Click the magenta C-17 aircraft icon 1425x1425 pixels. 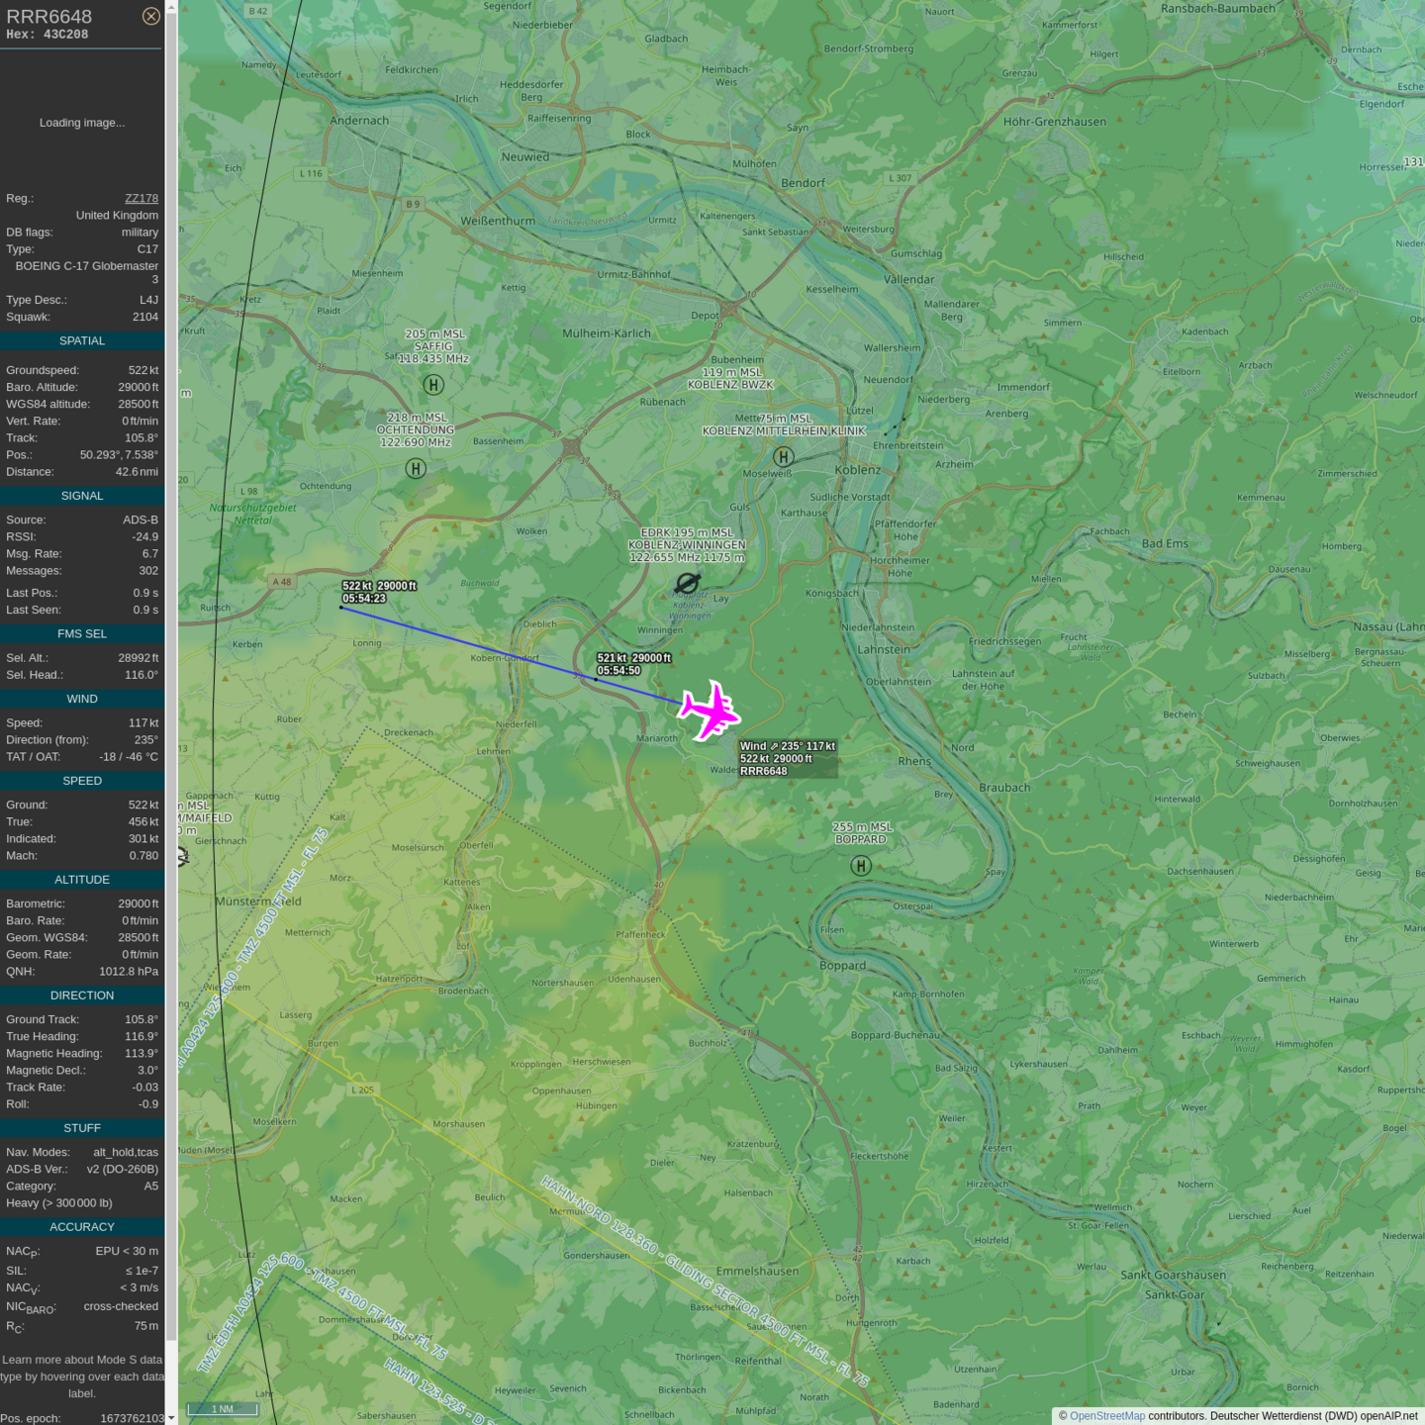(x=709, y=711)
